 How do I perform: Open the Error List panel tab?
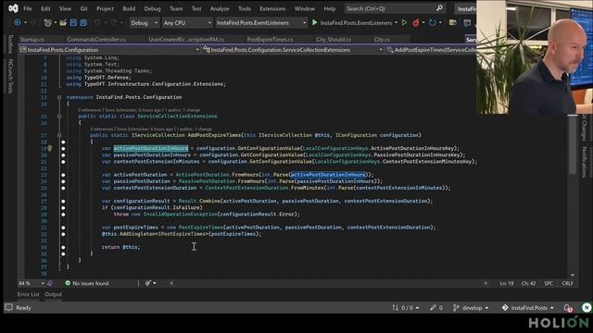point(28,294)
